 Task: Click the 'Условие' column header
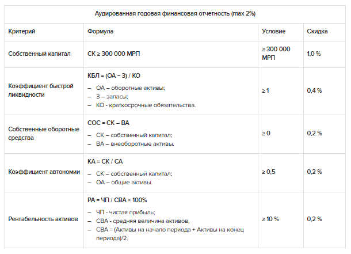click(273, 31)
